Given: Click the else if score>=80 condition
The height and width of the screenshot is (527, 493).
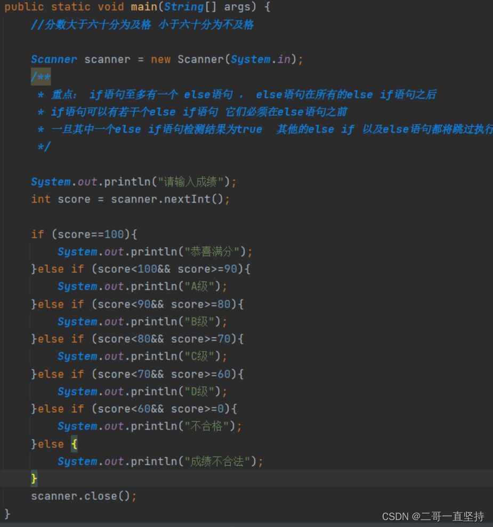Looking at the screenshot, I should pyautogui.click(x=138, y=304).
